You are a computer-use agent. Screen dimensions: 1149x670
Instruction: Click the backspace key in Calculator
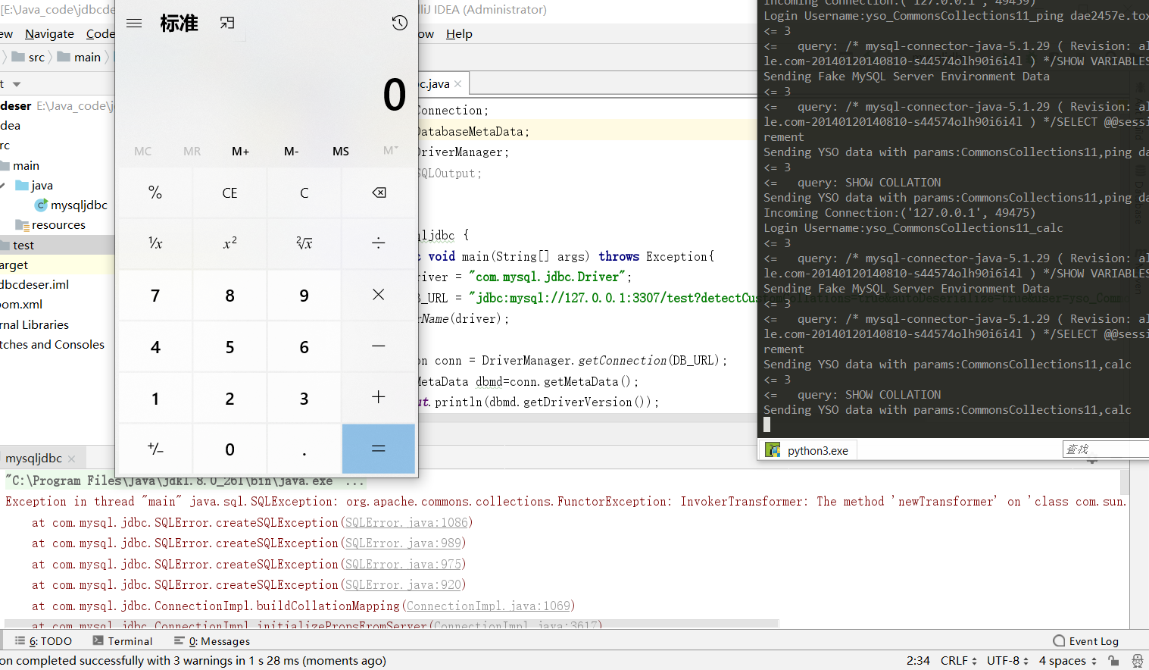click(x=379, y=193)
